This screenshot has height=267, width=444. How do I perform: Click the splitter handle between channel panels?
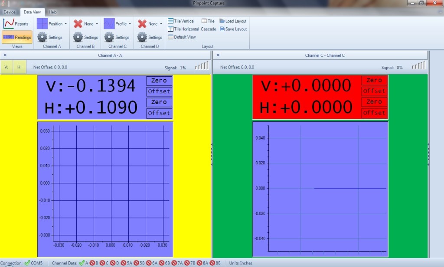click(x=212, y=154)
